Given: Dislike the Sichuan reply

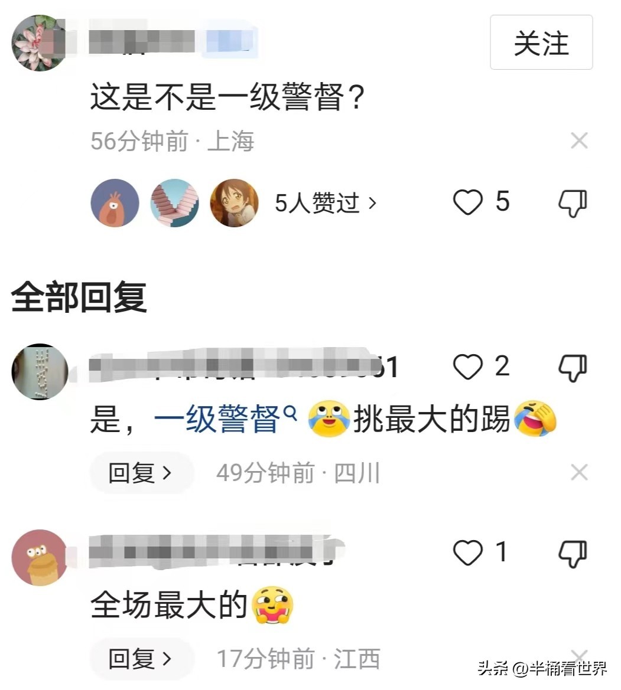Looking at the screenshot, I should pos(573,368).
